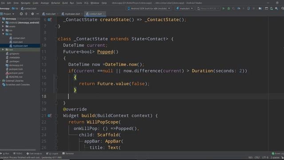Screen dimensions: 284x160
Task: Open the Dart Analysis tool window
Action: coord(34,153)
